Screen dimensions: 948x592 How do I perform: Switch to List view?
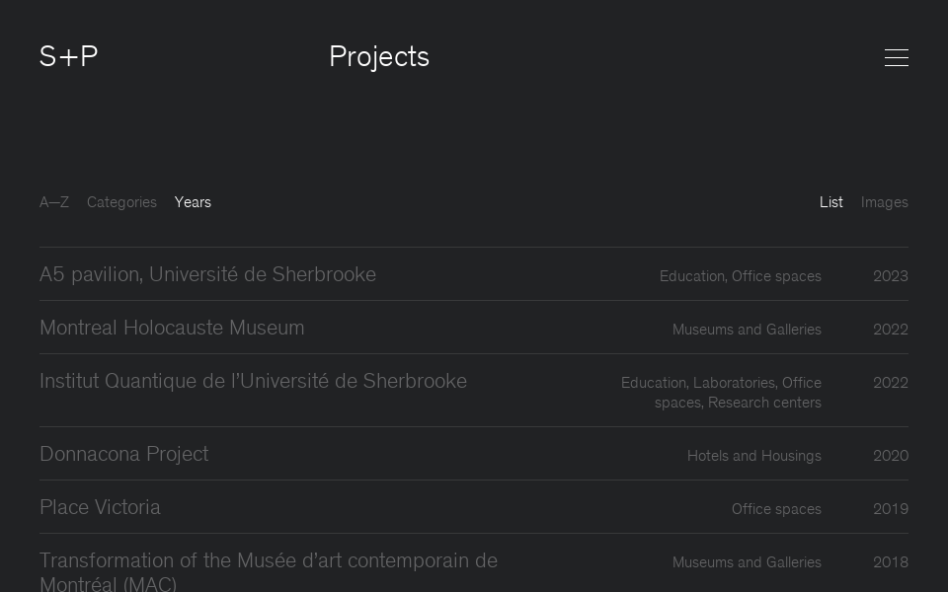[x=830, y=202]
